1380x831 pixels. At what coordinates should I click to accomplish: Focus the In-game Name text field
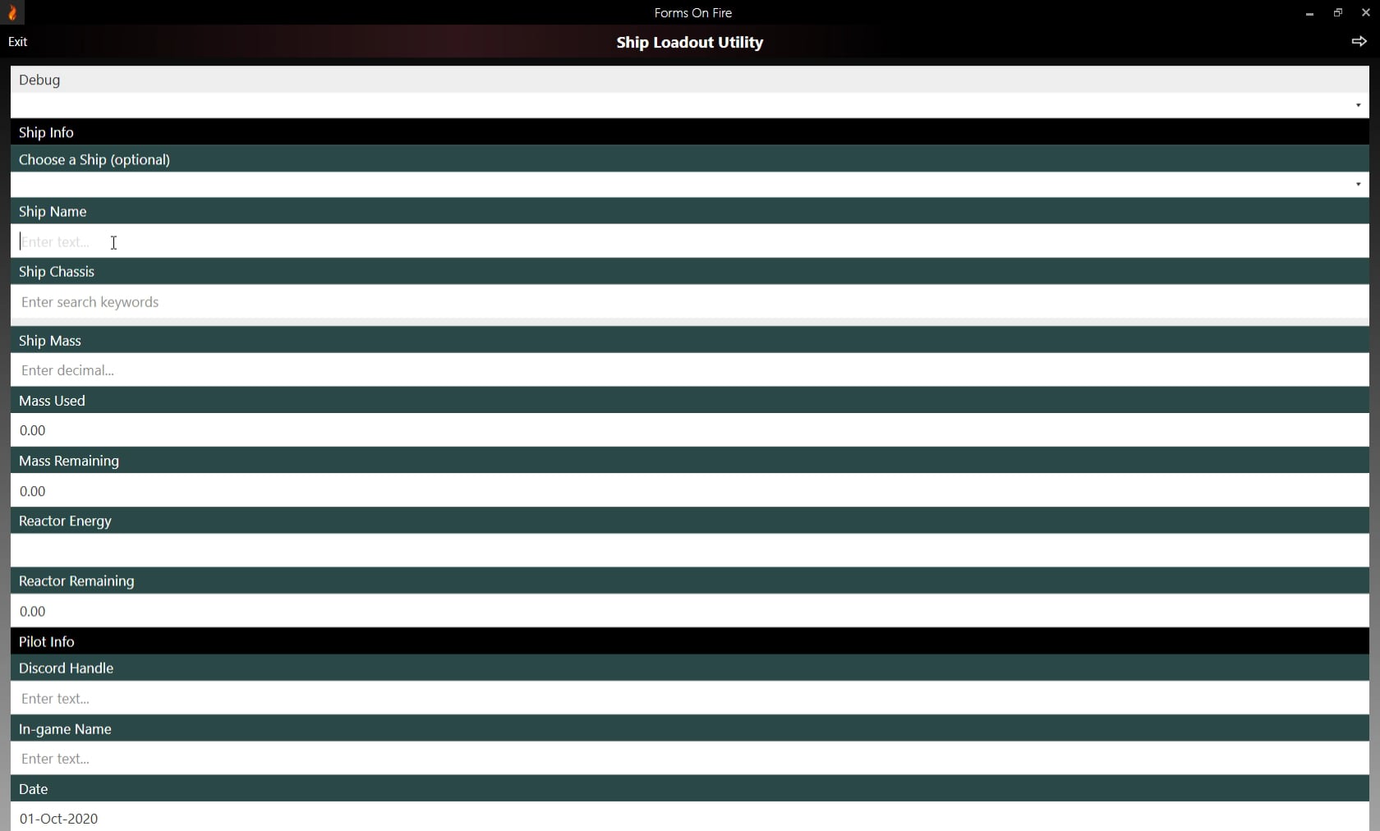(689, 759)
